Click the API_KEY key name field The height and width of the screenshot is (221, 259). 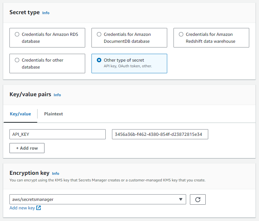point(57,134)
